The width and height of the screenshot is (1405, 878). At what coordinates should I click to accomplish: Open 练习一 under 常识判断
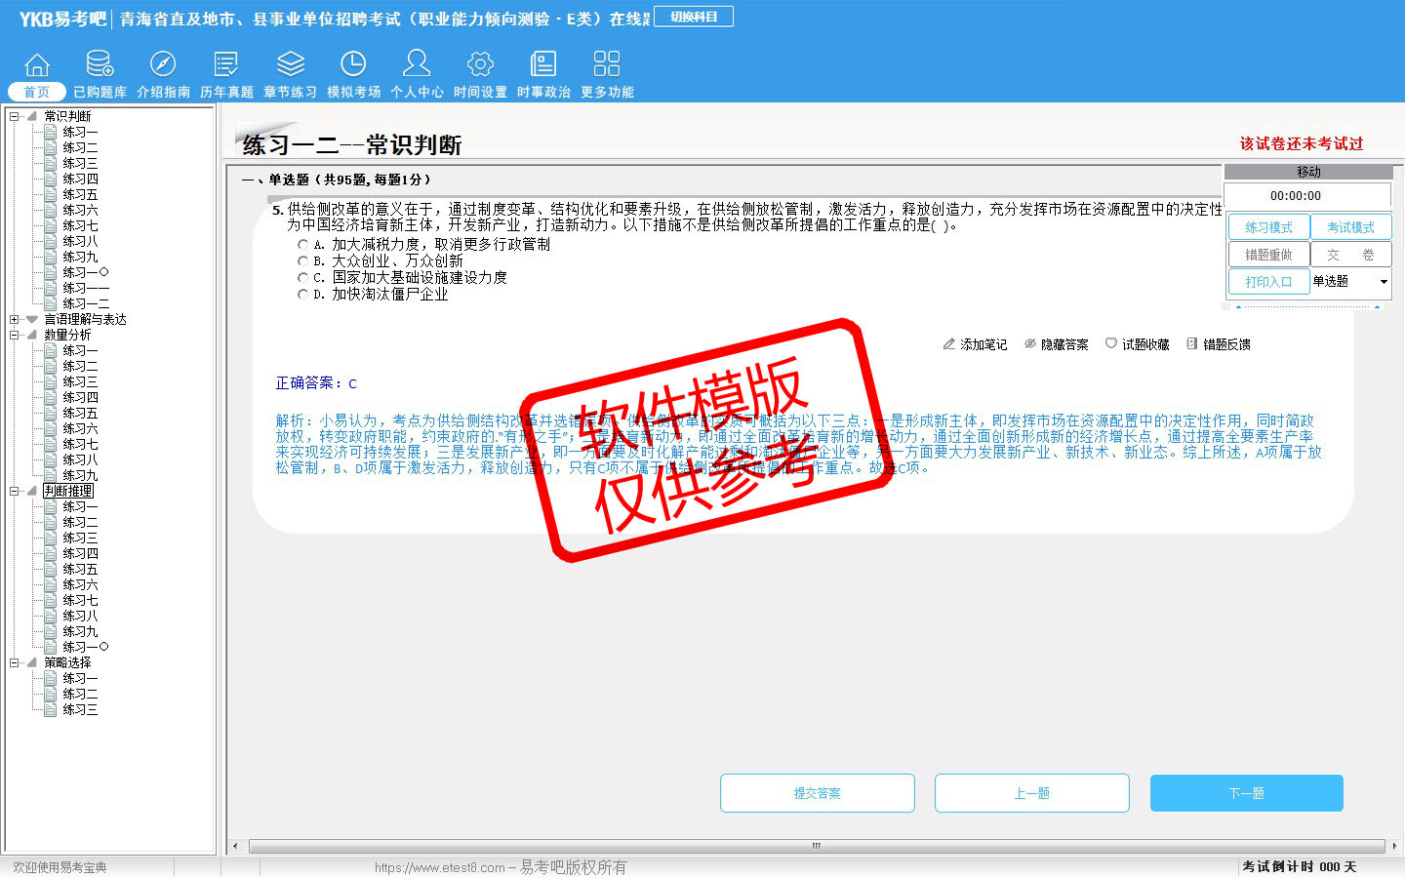80,132
